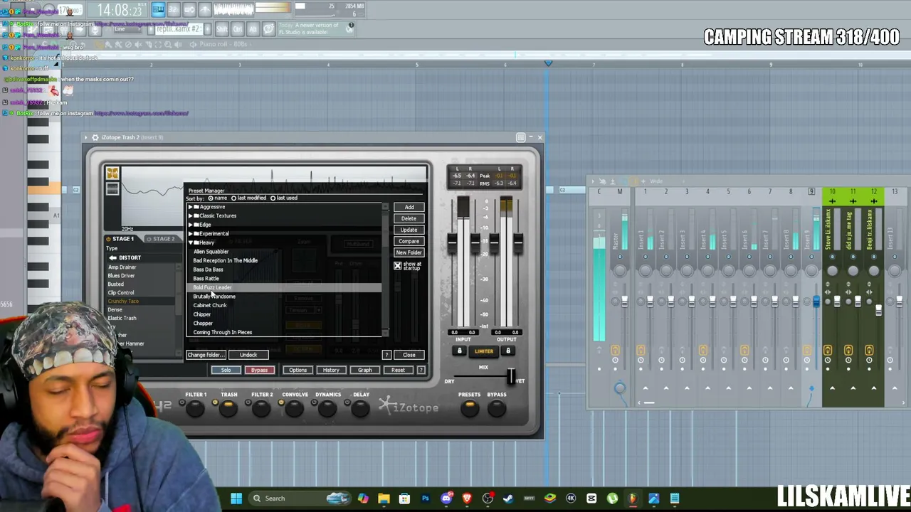Image resolution: width=911 pixels, height=512 pixels.
Task: Open File Explorer from the taskbar
Action: pos(384,498)
